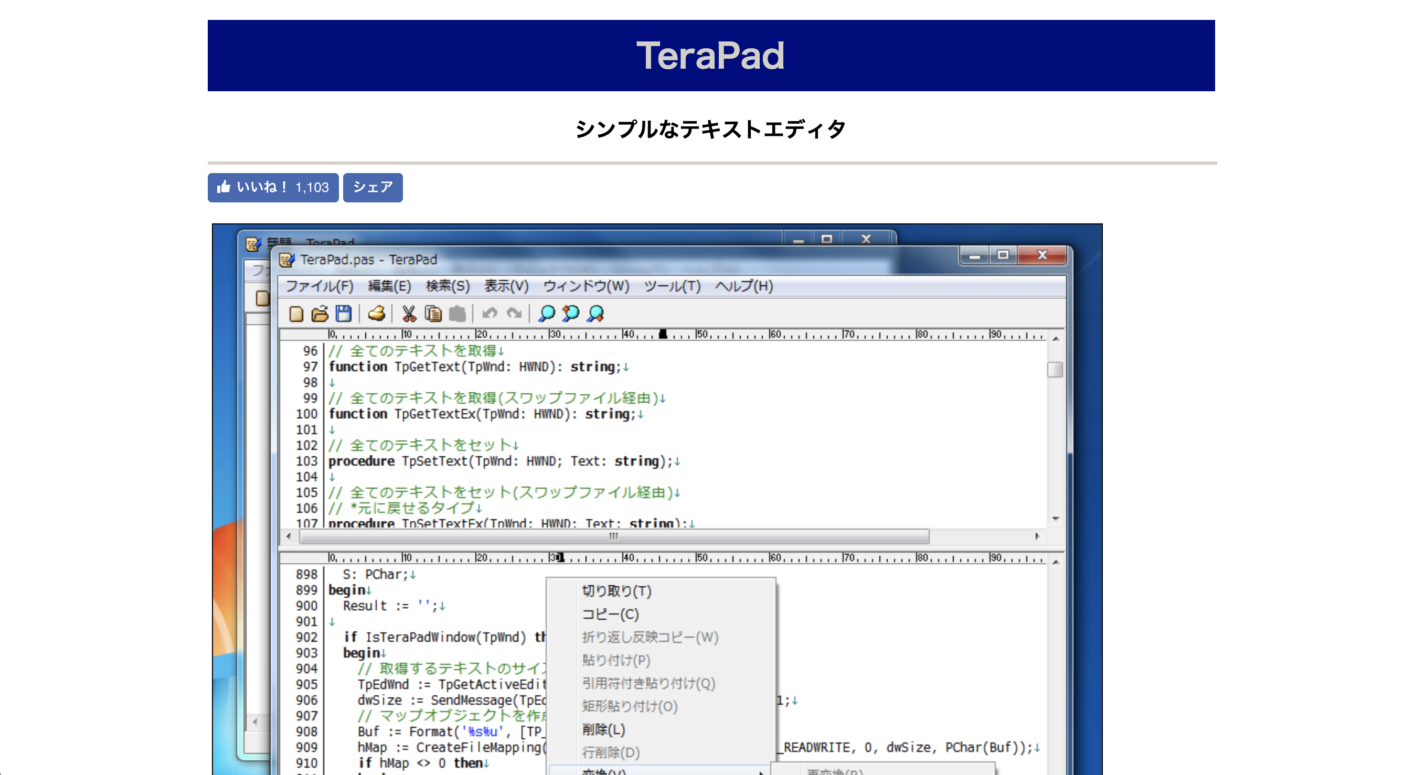The image size is (1404, 775).
Task: Click the Cut scissors icon
Action: click(x=409, y=314)
